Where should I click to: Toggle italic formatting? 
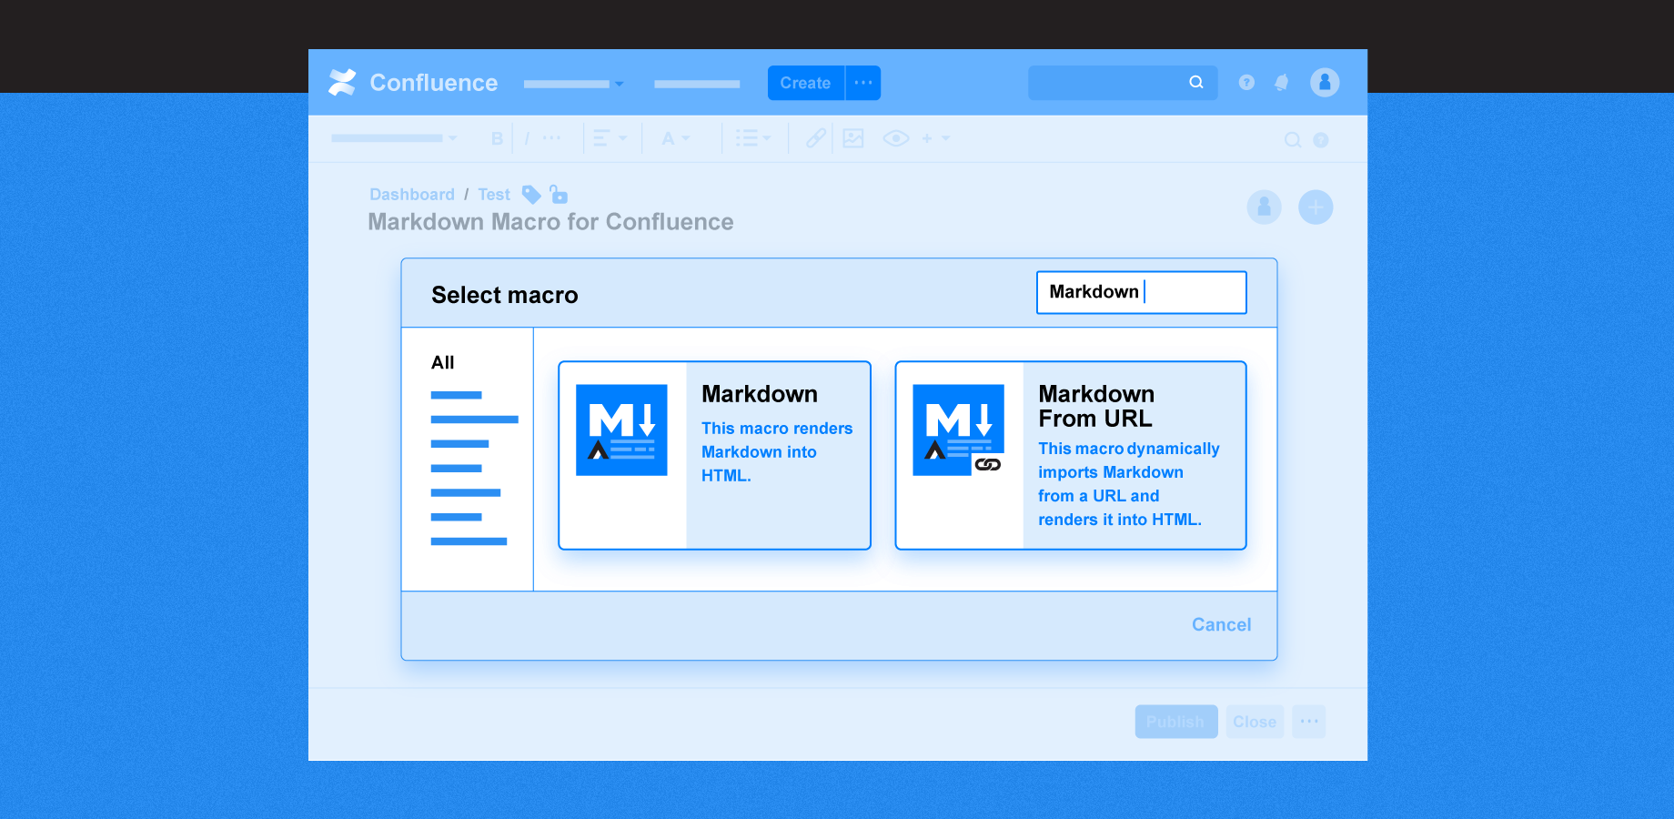(527, 138)
